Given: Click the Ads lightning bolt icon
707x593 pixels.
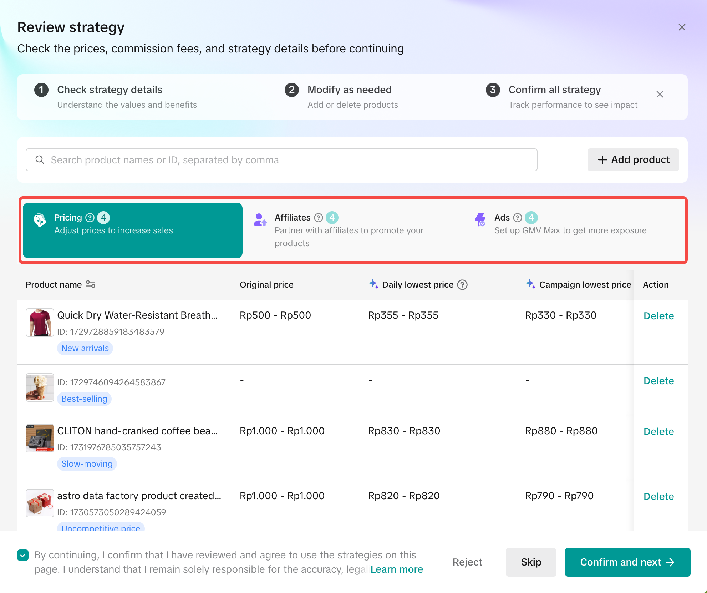Looking at the screenshot, I should 480,219.
